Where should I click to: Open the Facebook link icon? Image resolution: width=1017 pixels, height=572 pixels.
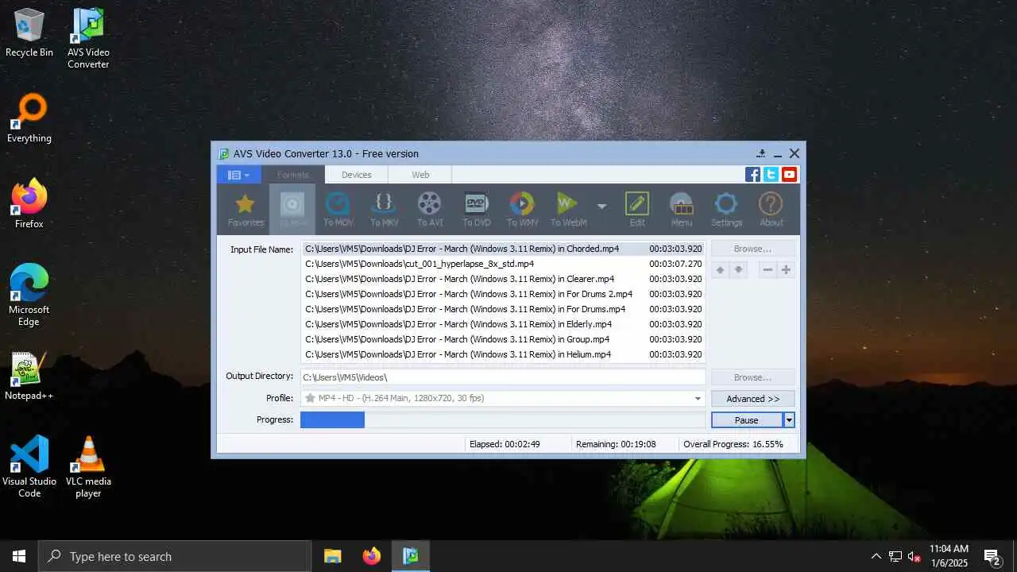(752, 175)
